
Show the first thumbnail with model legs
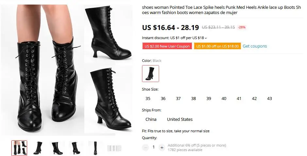coord(19,148)
